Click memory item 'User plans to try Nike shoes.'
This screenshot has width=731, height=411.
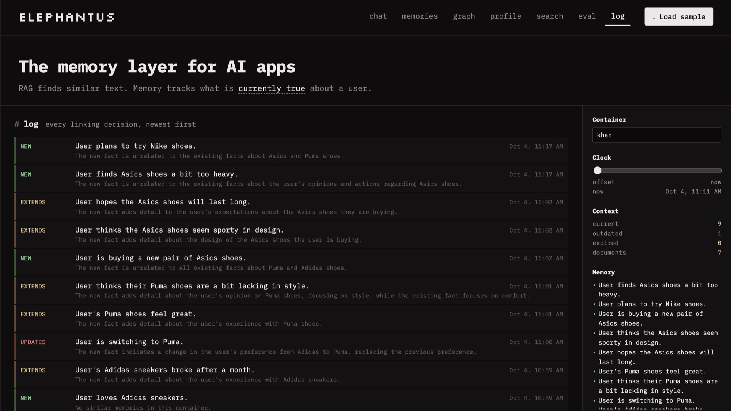[652, 304]
